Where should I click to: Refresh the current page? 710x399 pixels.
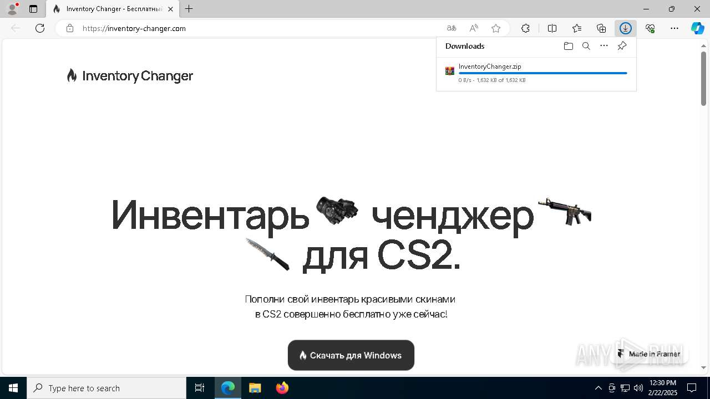40,28
